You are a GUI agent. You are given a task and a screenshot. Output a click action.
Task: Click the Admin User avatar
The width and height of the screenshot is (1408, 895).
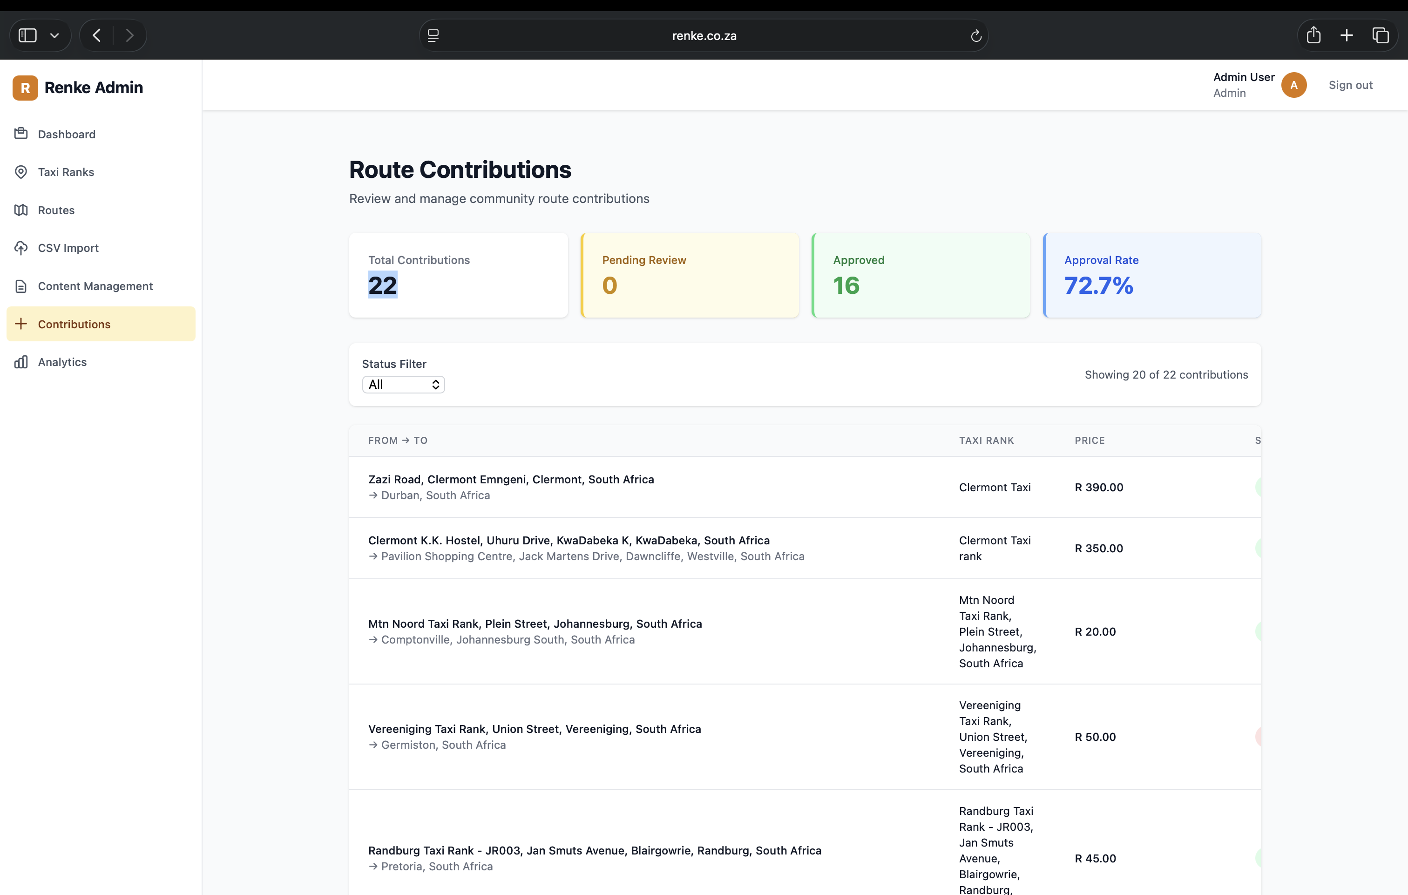point(1293,85)
